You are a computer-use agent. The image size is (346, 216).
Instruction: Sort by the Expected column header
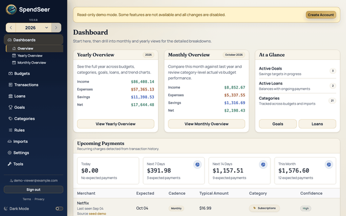[145, 194]
